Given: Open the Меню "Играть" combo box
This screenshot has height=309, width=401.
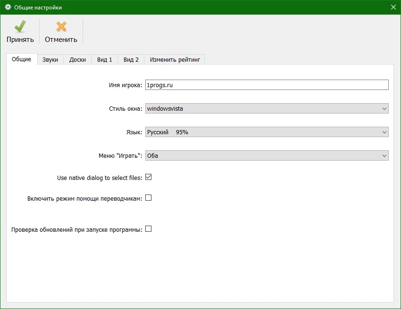Looking at the screenshot, I should [x=267, y=155].
